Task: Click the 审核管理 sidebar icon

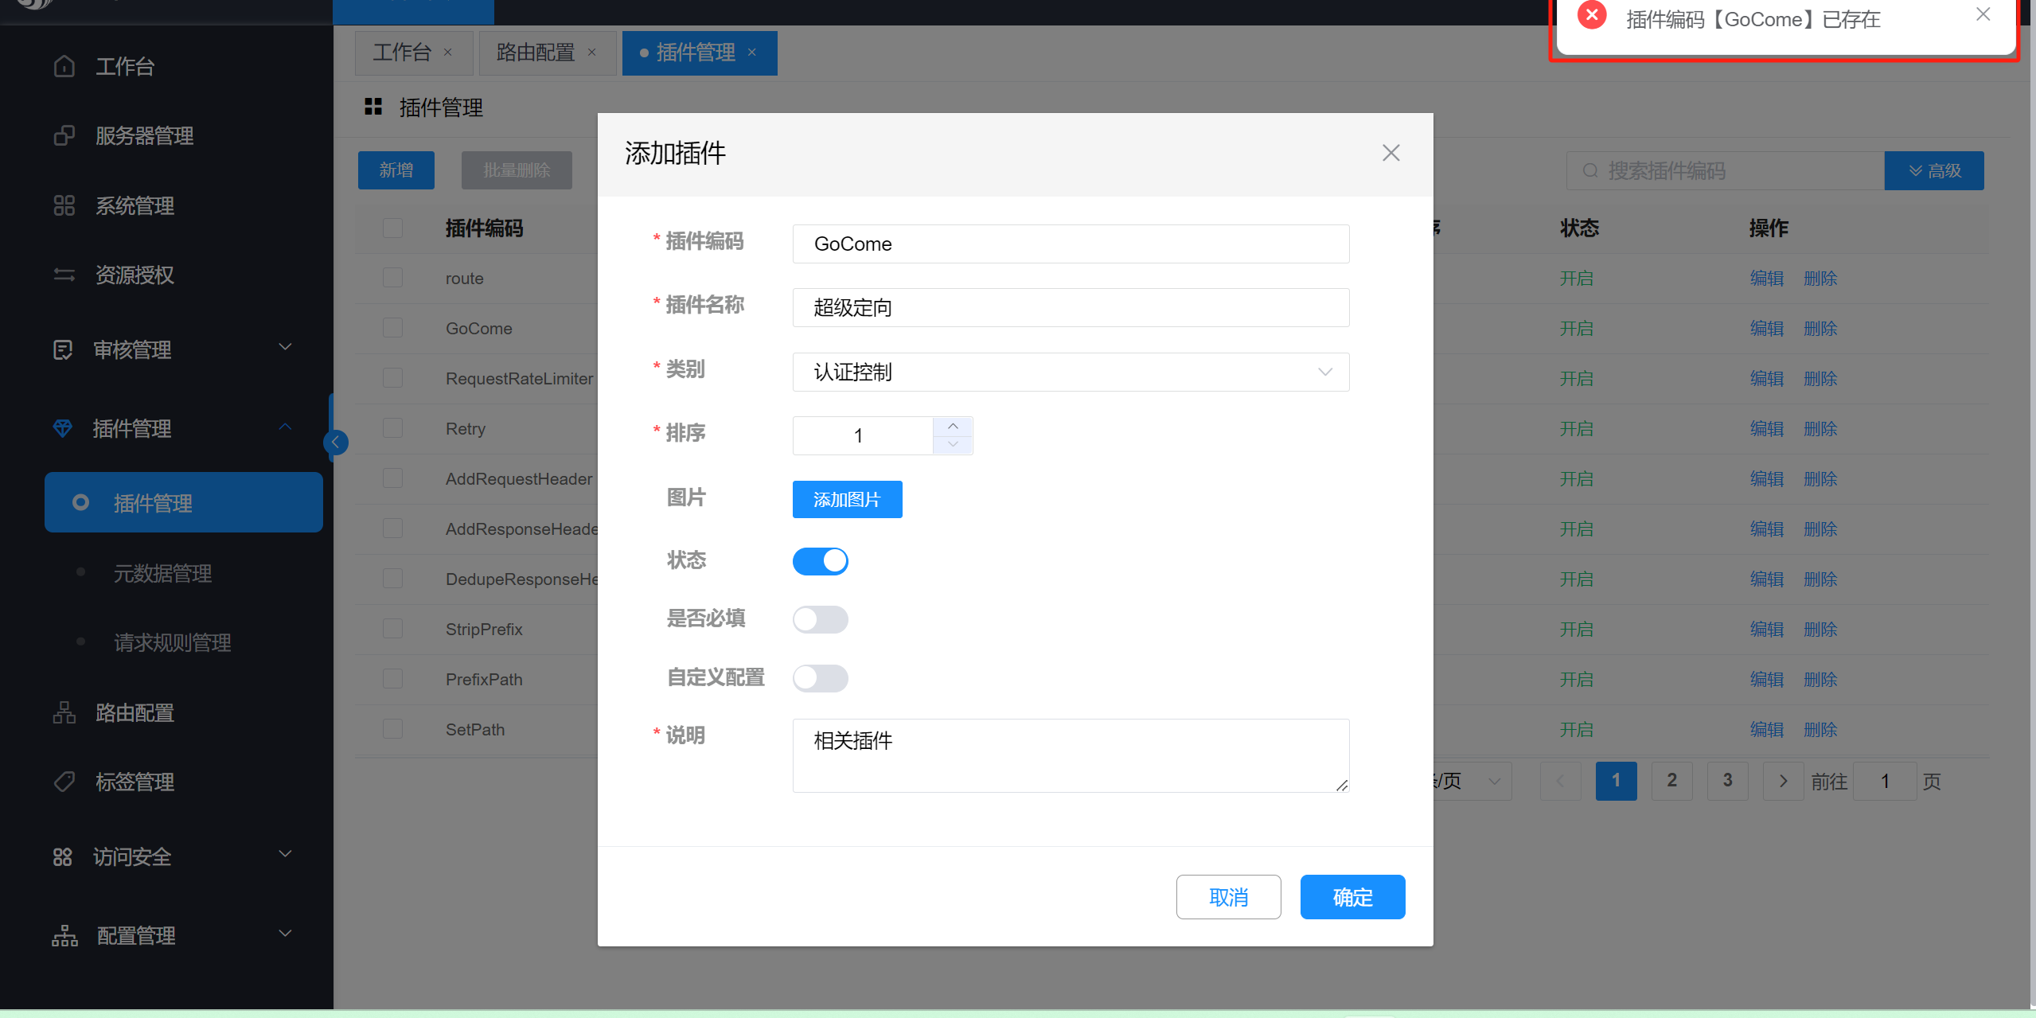Action: pos(63,349)
